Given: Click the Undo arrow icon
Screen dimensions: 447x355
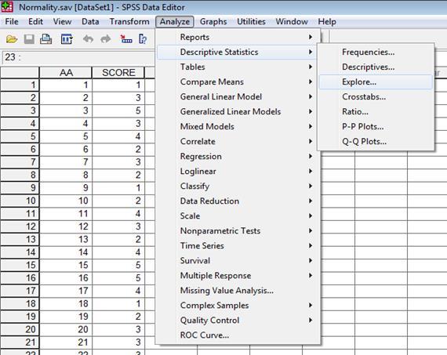Looking at the screenshot, I should pyautogui.click(x=88, y=38).
